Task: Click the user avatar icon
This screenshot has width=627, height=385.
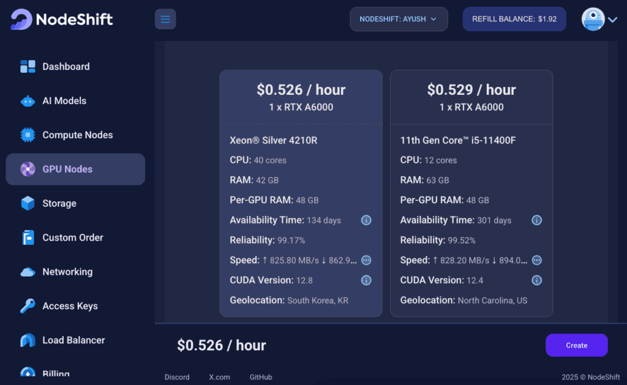Action: point(593,19)
